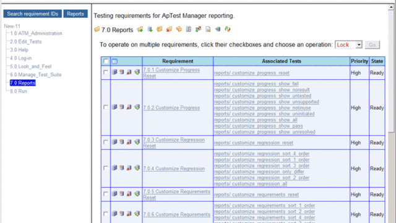
Task: Click the blue icon in the table header
Action: (114, 61)
